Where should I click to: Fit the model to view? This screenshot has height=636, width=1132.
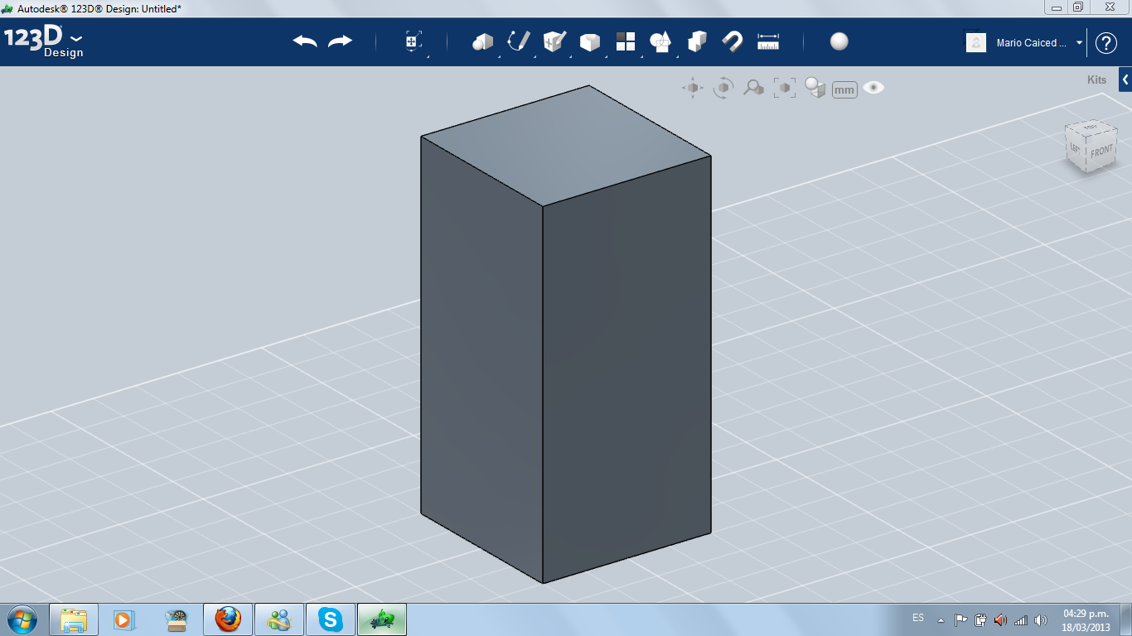(x=784, y=88)
